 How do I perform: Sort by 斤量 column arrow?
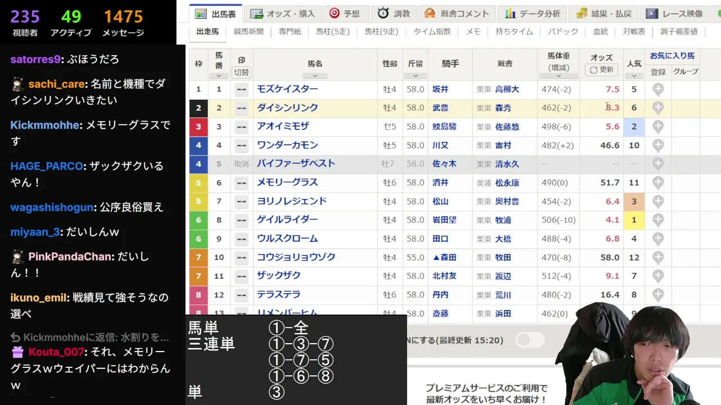pyautogui.click(x=415, y=76)
